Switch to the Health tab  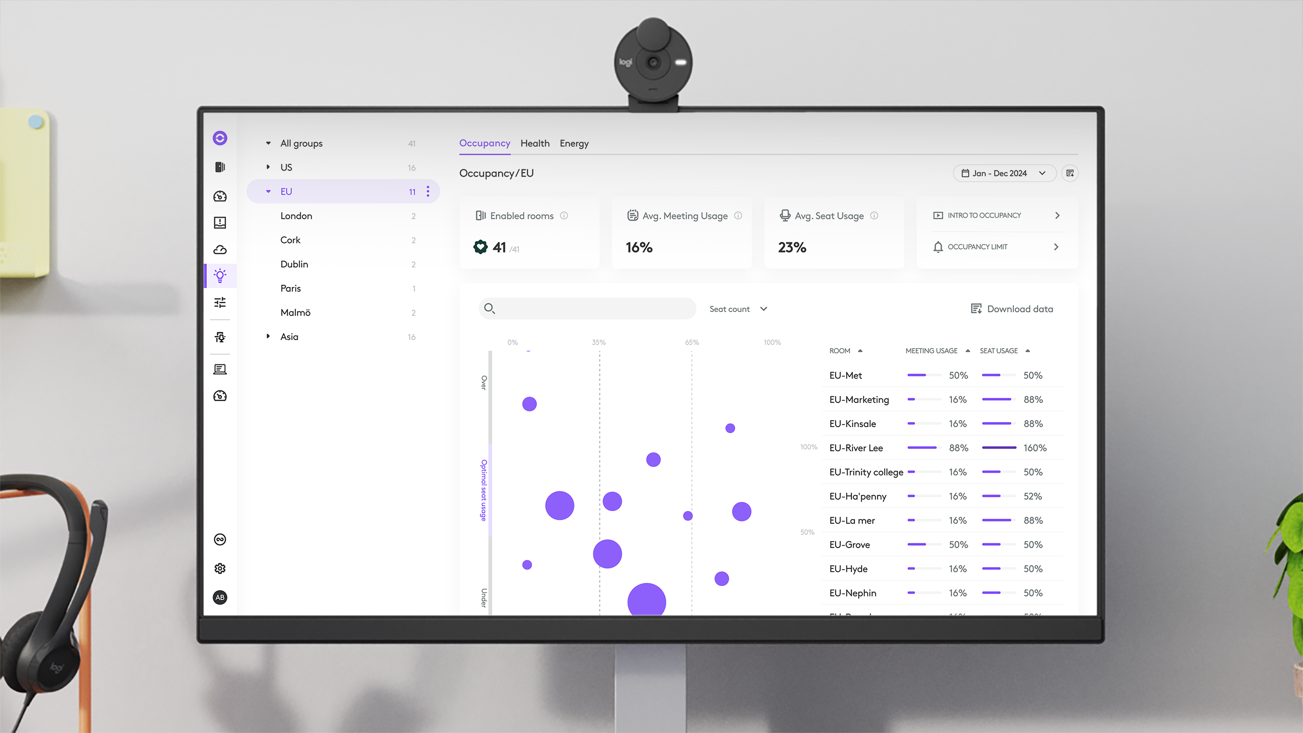click(535, 144)
